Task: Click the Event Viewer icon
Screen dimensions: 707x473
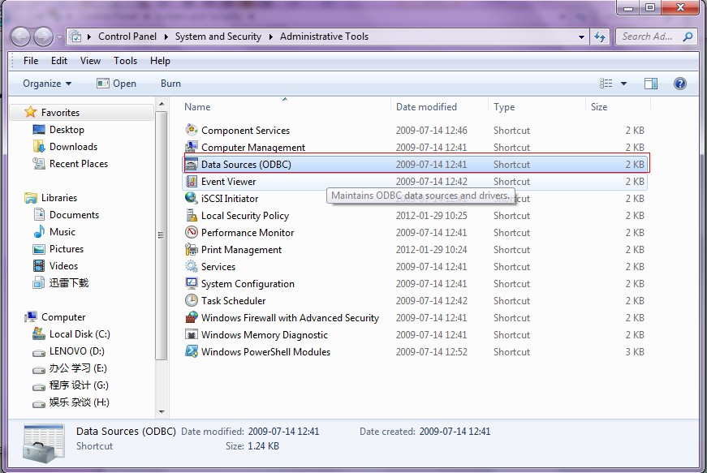Action: (192, 181)
